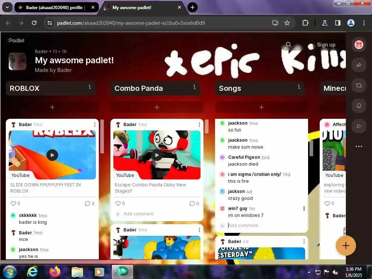Open Windows Explorer folder in taskbar
372x279 pixels.
pyautogui.click(x=77, y=272)
